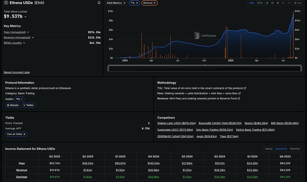Expand Revenue (Annualized) details
The image size is (307, 182).
click(x=33, y=37)
